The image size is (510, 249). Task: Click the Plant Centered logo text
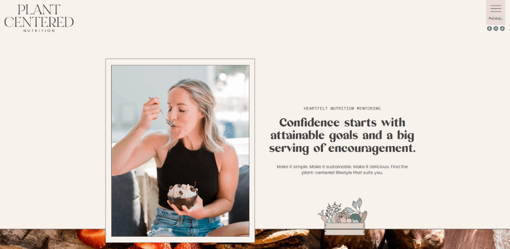pyautogui.click(x=39, y=16)
